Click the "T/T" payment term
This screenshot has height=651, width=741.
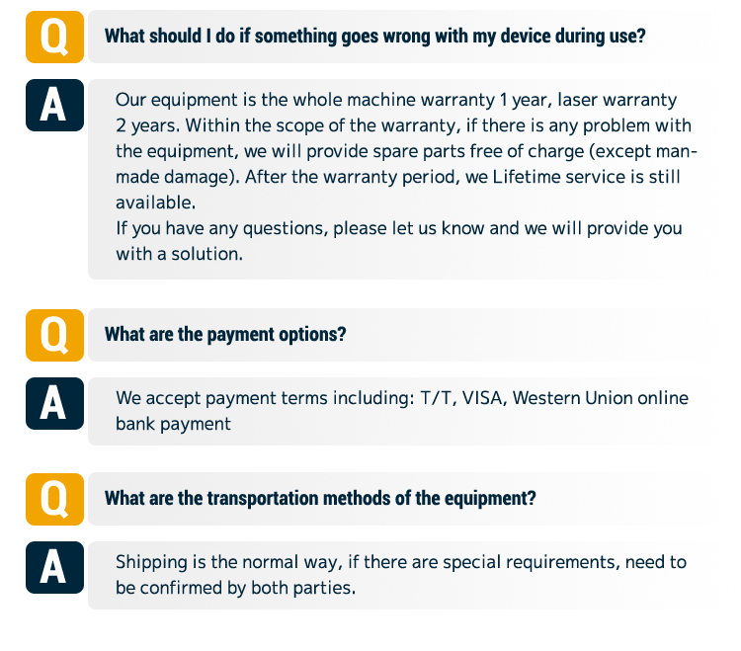pos(434,398)
